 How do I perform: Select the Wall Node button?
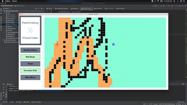[30, 57]
